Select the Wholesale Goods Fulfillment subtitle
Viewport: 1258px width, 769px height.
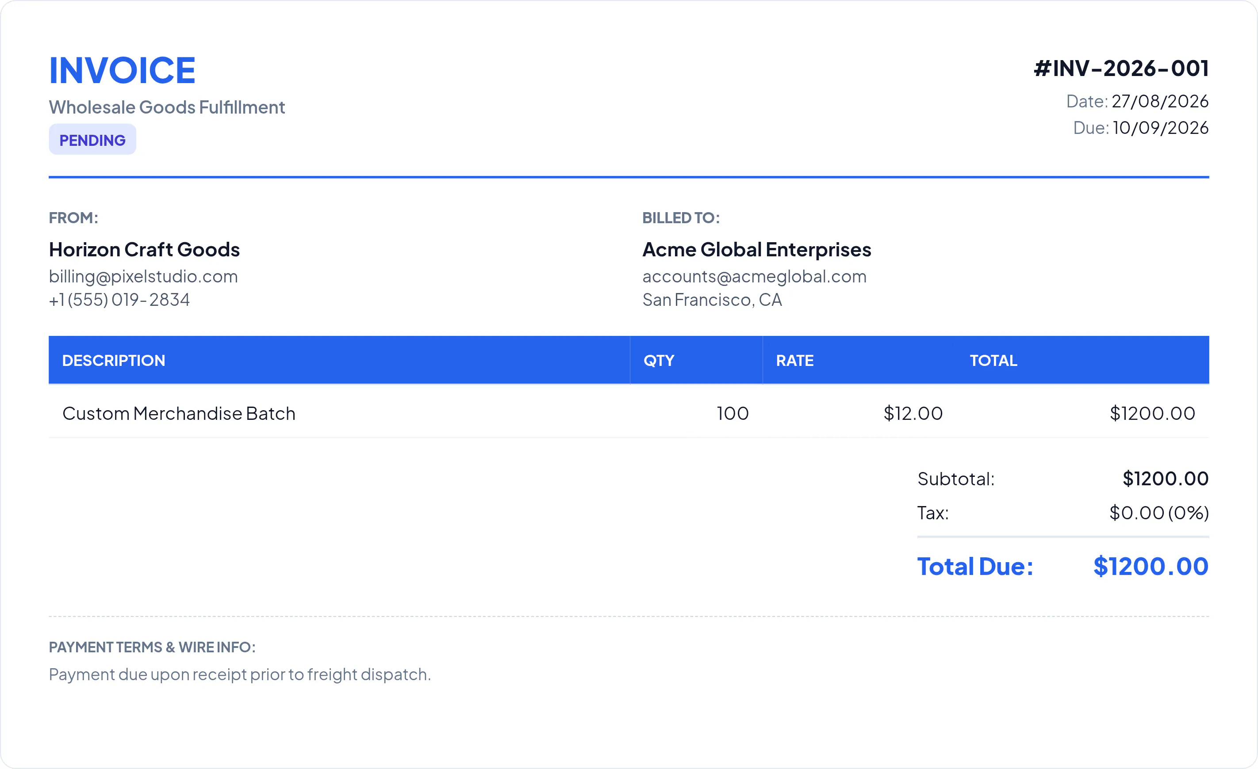point(167,107)
